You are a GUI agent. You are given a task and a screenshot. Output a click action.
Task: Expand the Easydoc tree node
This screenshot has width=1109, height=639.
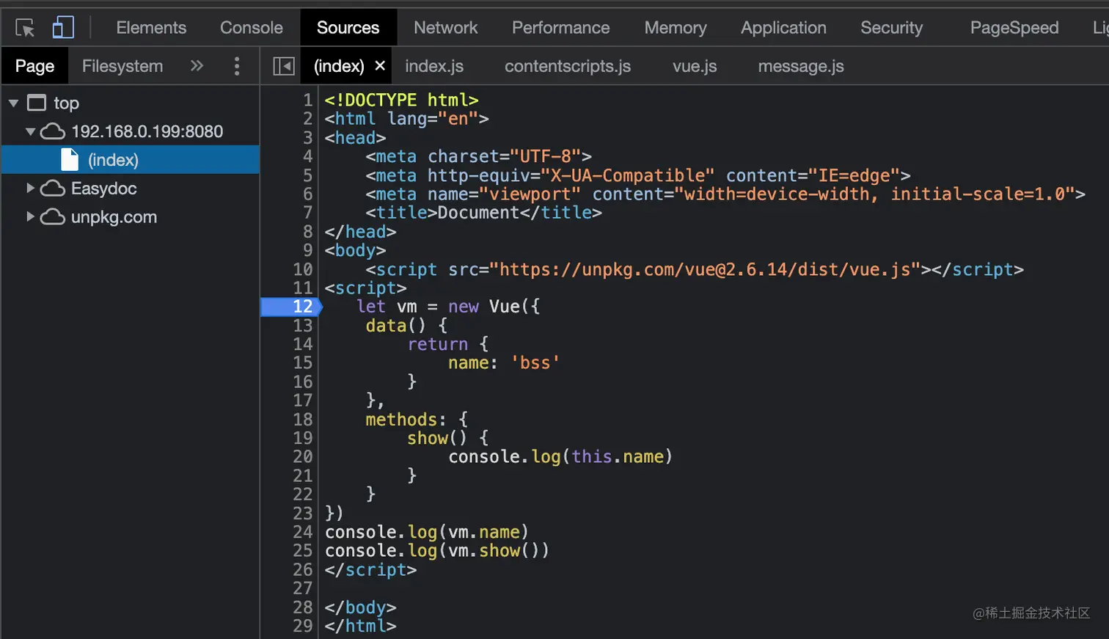click(x=30, y=189)
